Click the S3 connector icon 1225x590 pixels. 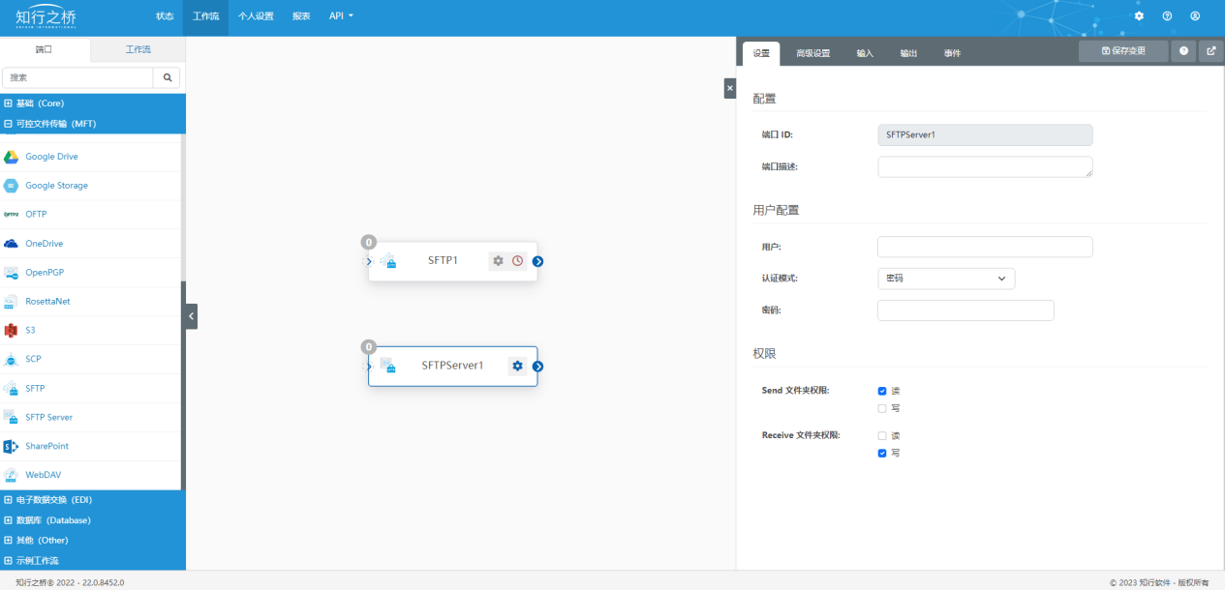point(12,331)
